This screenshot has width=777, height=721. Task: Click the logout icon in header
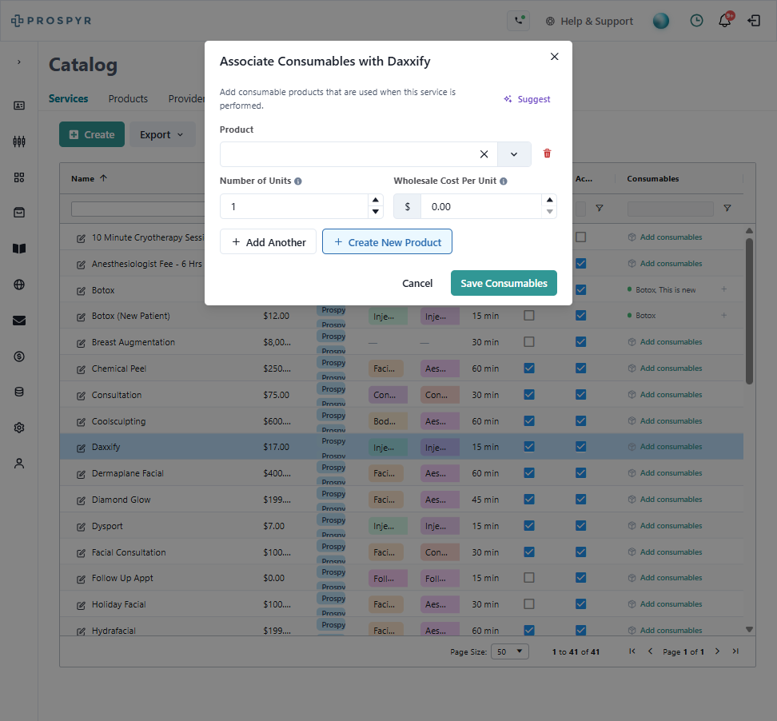point(754,20)
